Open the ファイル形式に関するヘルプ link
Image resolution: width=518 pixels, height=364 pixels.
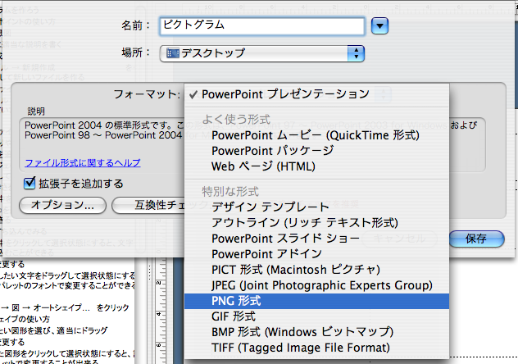click(83, 163)
